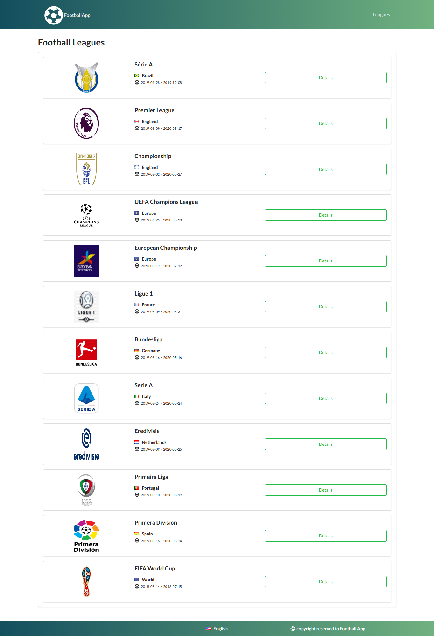Image resolution: width=434 pixels, height=636 pixels.
Task: Click the season date ball icon for Bundesliga
Action: (137, 357)
